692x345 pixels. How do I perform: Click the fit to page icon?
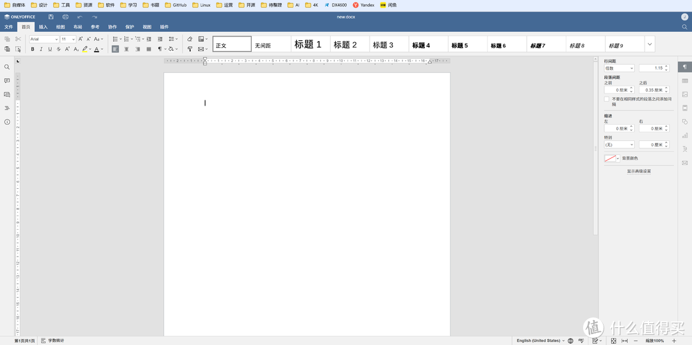613,341
